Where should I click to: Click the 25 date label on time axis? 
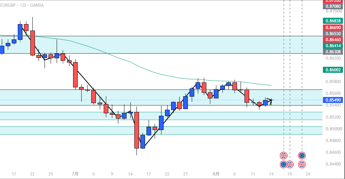[x=51, y=174]
